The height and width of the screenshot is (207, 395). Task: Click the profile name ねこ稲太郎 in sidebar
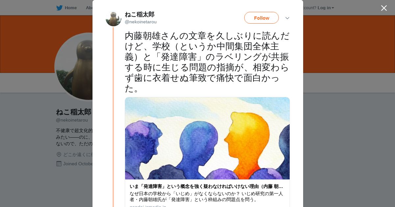pyautogui.click(x=73, y=112)
